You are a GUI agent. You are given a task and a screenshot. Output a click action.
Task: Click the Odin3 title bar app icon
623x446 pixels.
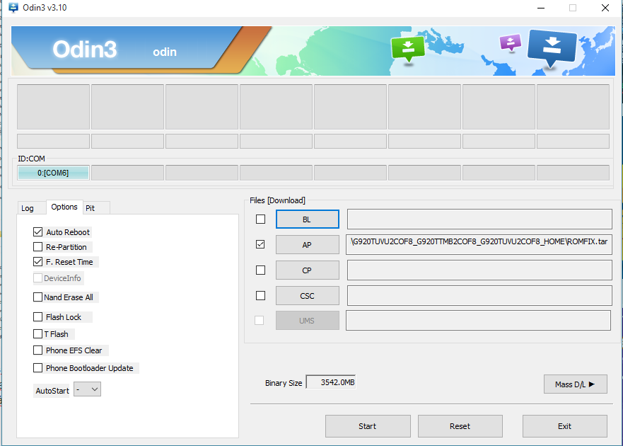13,8
